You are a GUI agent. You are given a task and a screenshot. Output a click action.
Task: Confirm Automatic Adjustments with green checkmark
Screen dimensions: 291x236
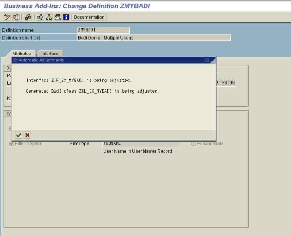[x=19, y=135]
